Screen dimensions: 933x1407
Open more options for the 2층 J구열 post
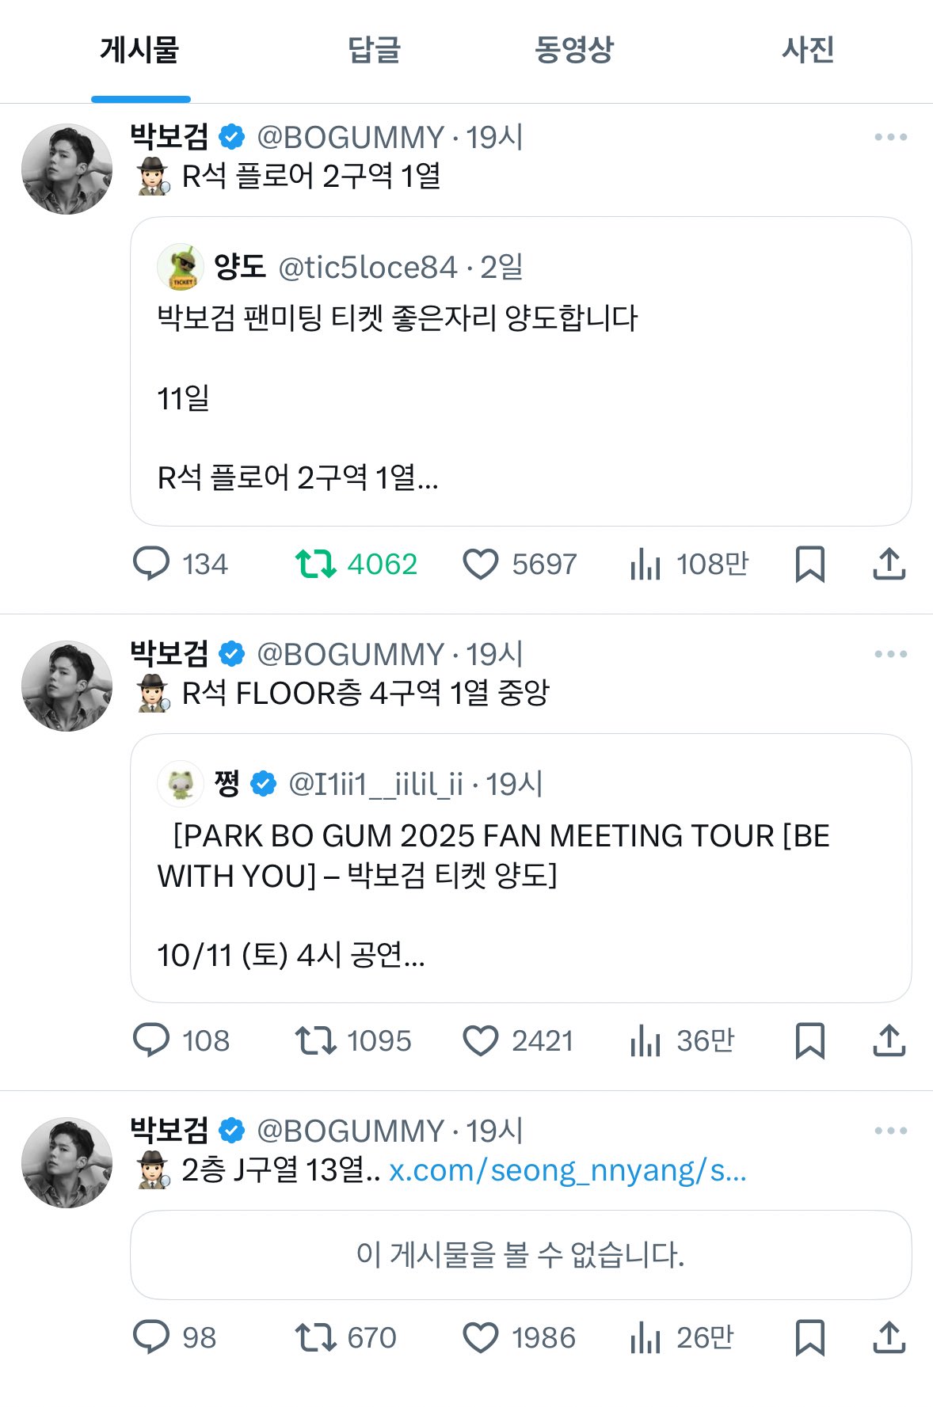tap(890, 1131)
